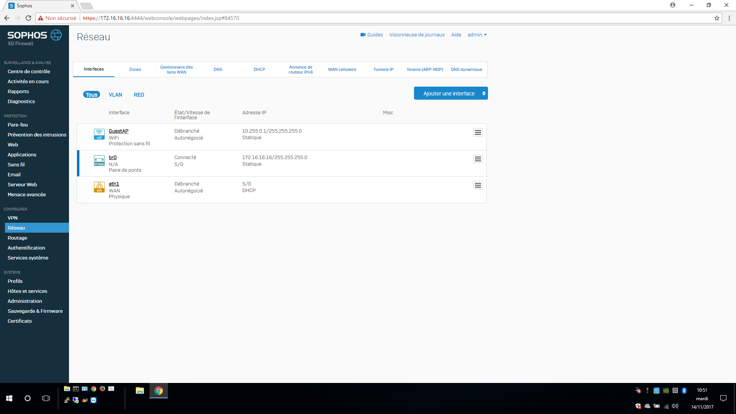The height and width of the screenshot is (414, 736).
Task: Open File Explorer from the taskbar
Action: [140, 391]
